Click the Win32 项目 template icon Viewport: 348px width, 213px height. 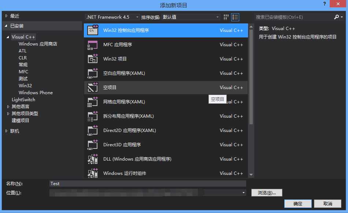coord(93,59)
